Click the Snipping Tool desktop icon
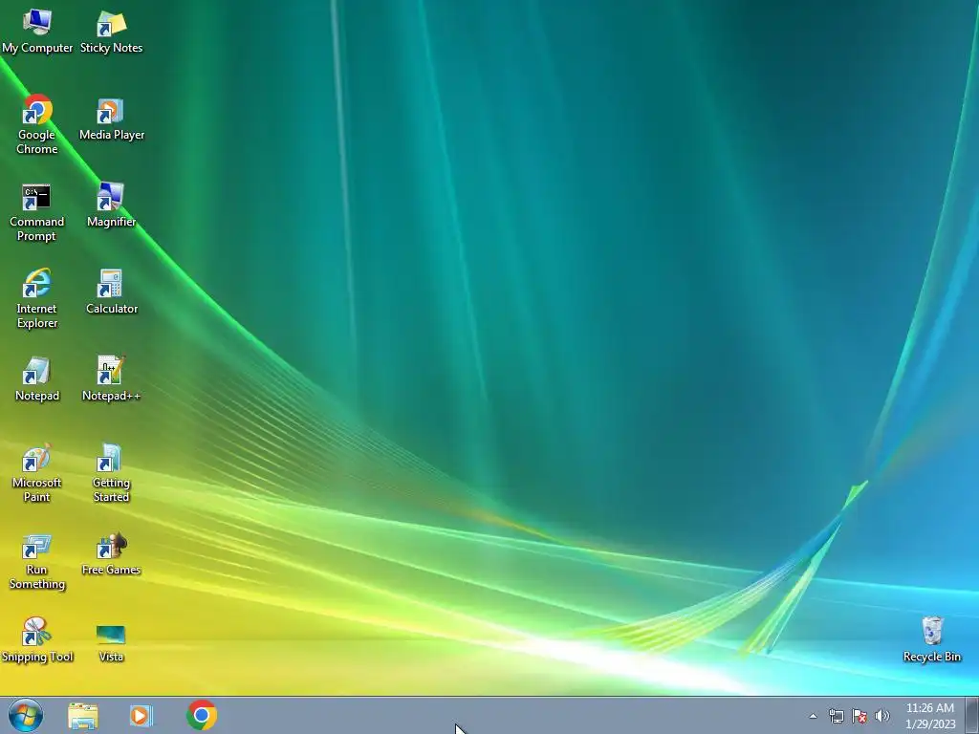Image resolution: width=979 pixels, height=734 pixels. [37, 639]
